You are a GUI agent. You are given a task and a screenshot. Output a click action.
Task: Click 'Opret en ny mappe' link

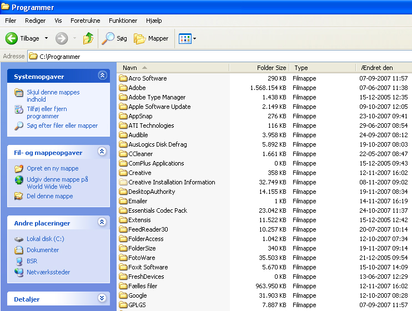(x=53, y=168)
